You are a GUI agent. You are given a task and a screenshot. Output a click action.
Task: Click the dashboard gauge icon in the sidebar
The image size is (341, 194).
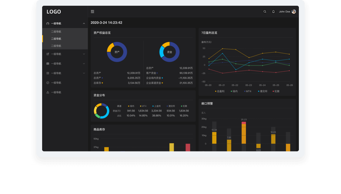pos(48,23)
